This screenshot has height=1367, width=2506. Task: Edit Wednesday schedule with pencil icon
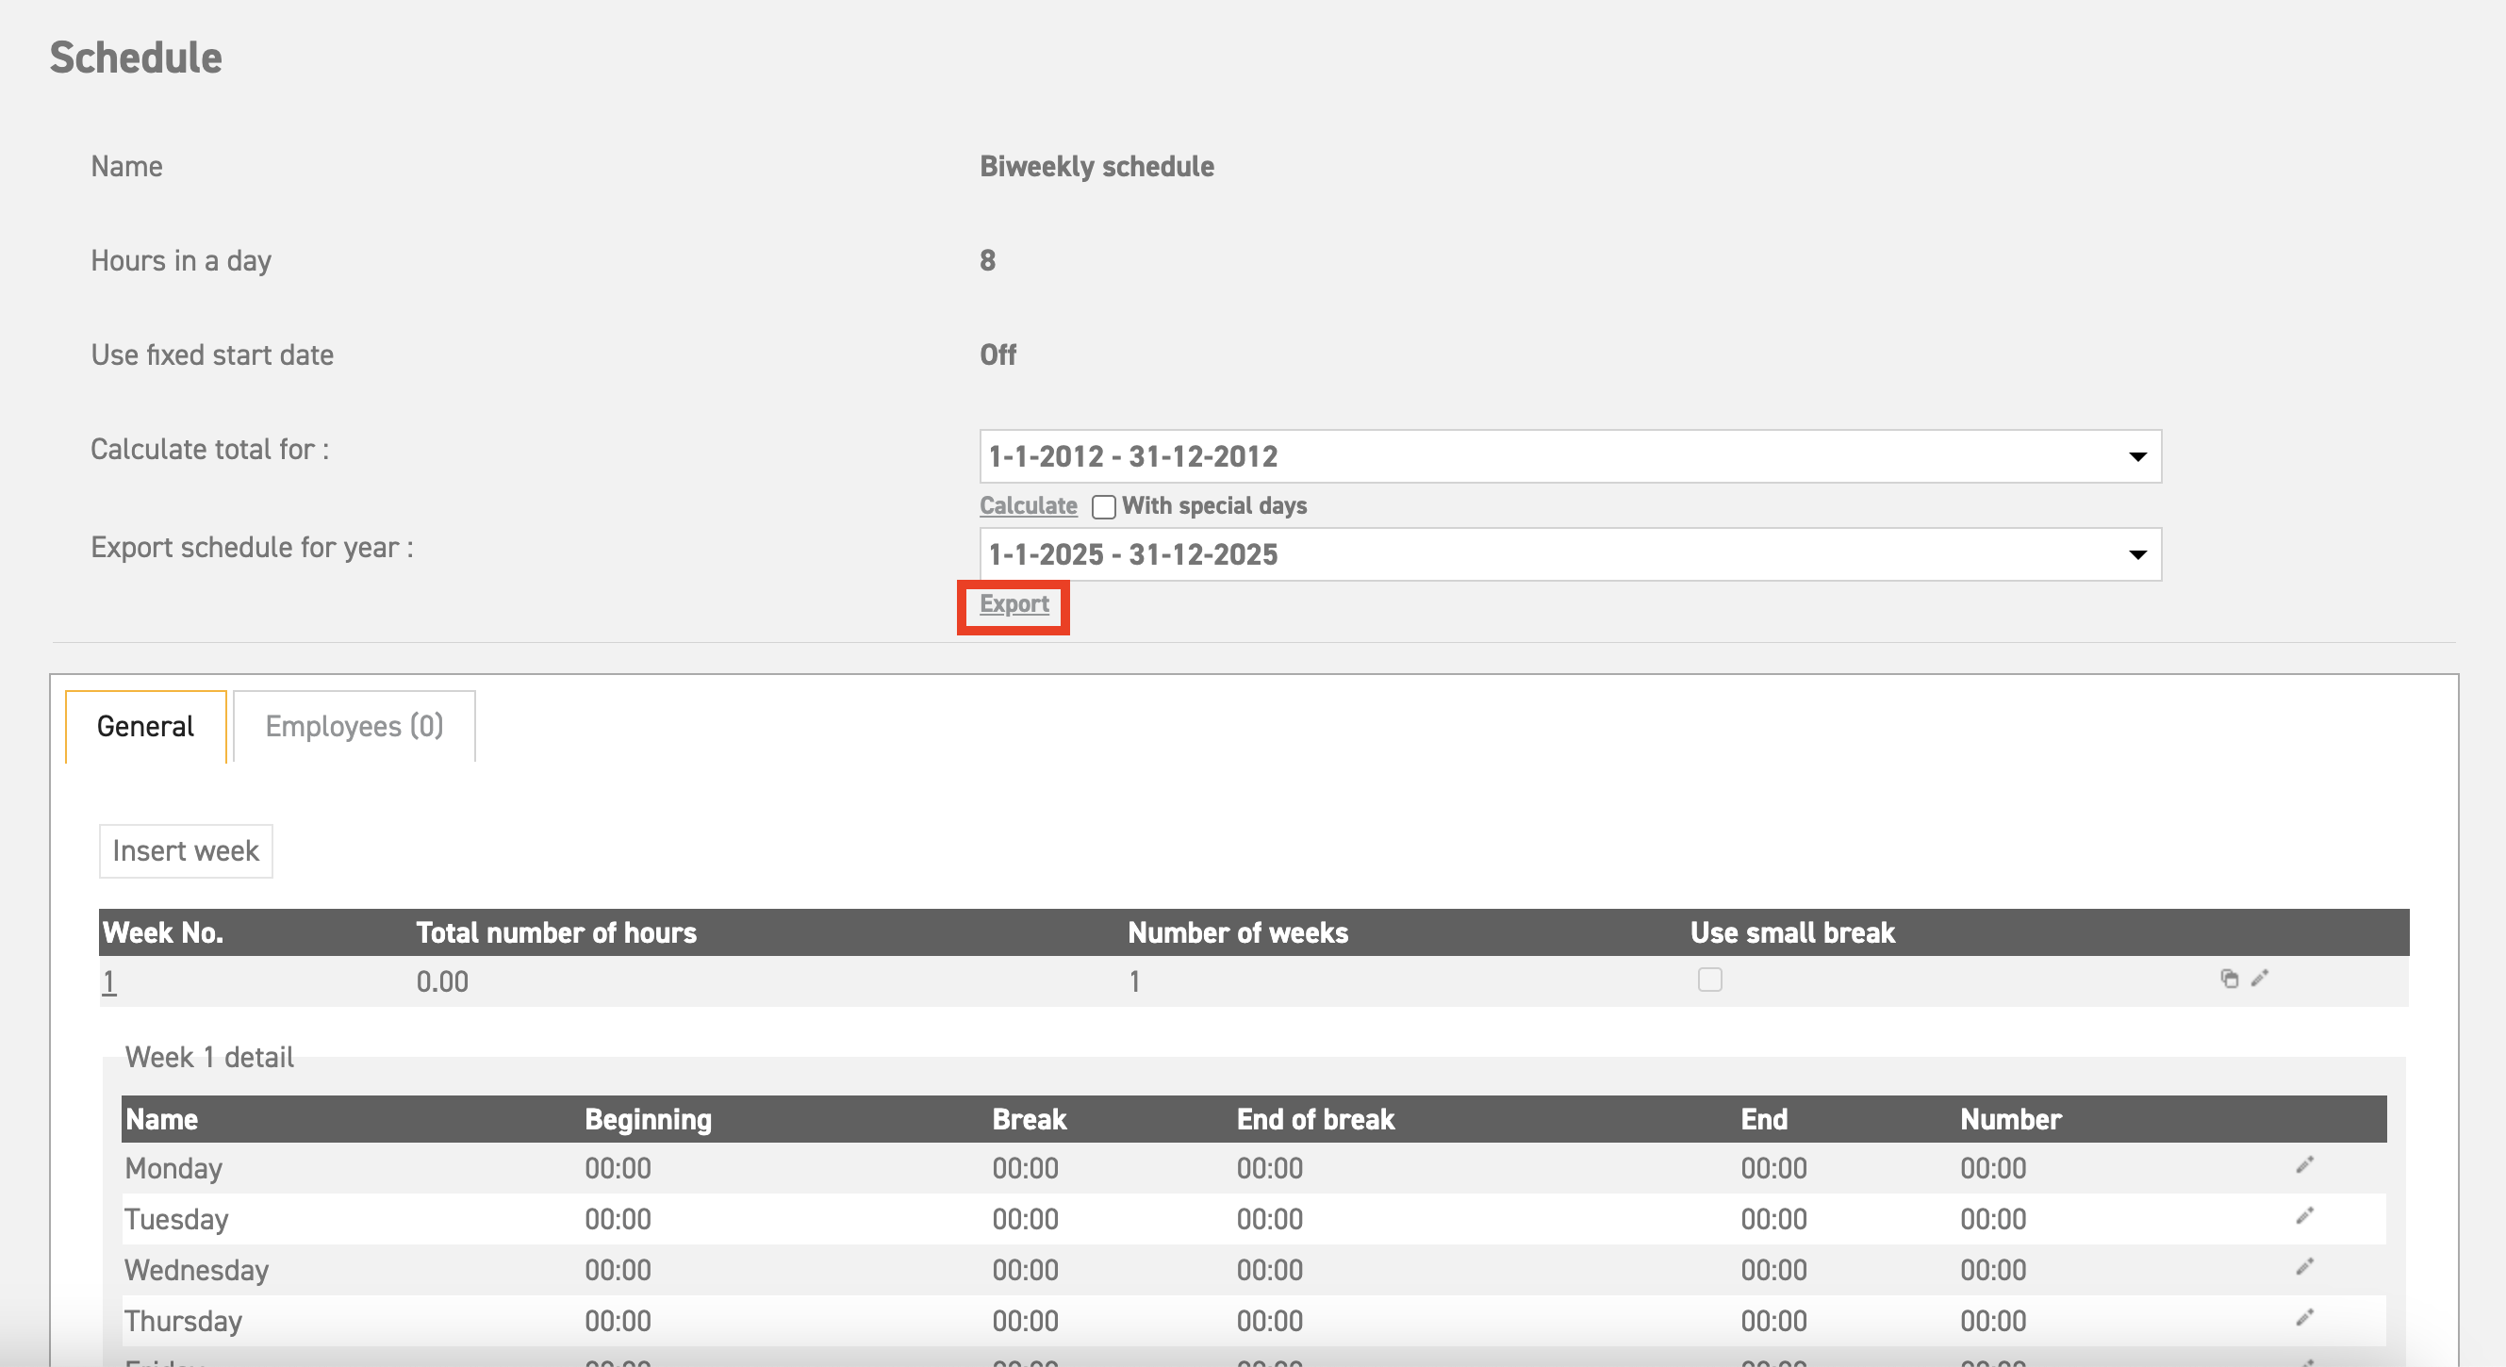pyautogui.click(x=2304, y=1266)
